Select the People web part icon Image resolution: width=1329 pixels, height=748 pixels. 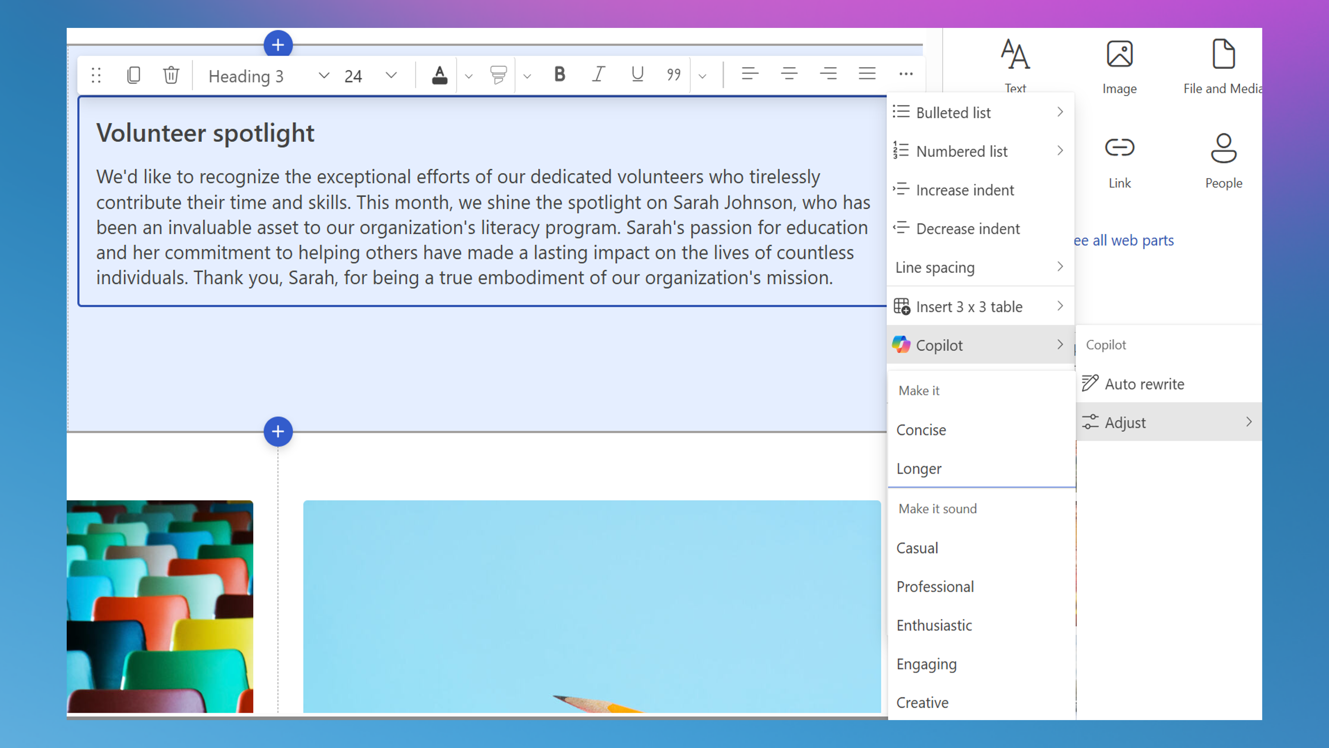[x=1223, y=148]
